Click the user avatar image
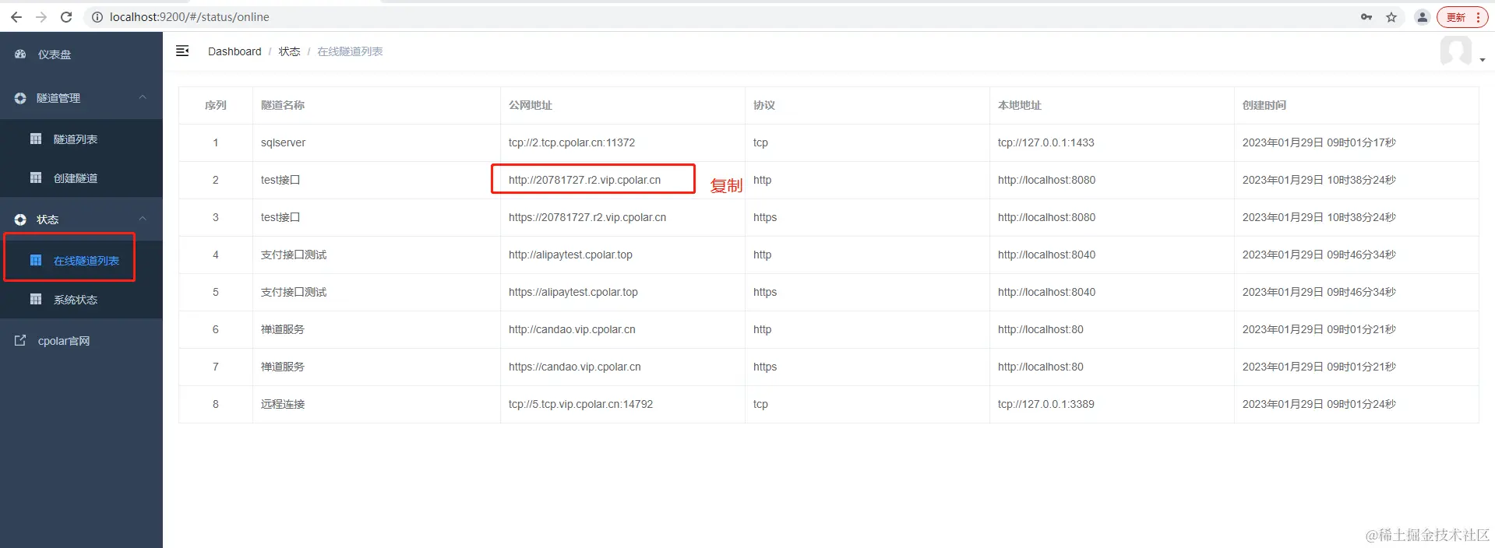The height and width of the screenshot is (548, 1495). pyautogui.click(x=1455, y=51)
